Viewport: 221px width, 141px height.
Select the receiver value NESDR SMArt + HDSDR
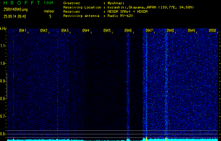(x=128, y=12)
